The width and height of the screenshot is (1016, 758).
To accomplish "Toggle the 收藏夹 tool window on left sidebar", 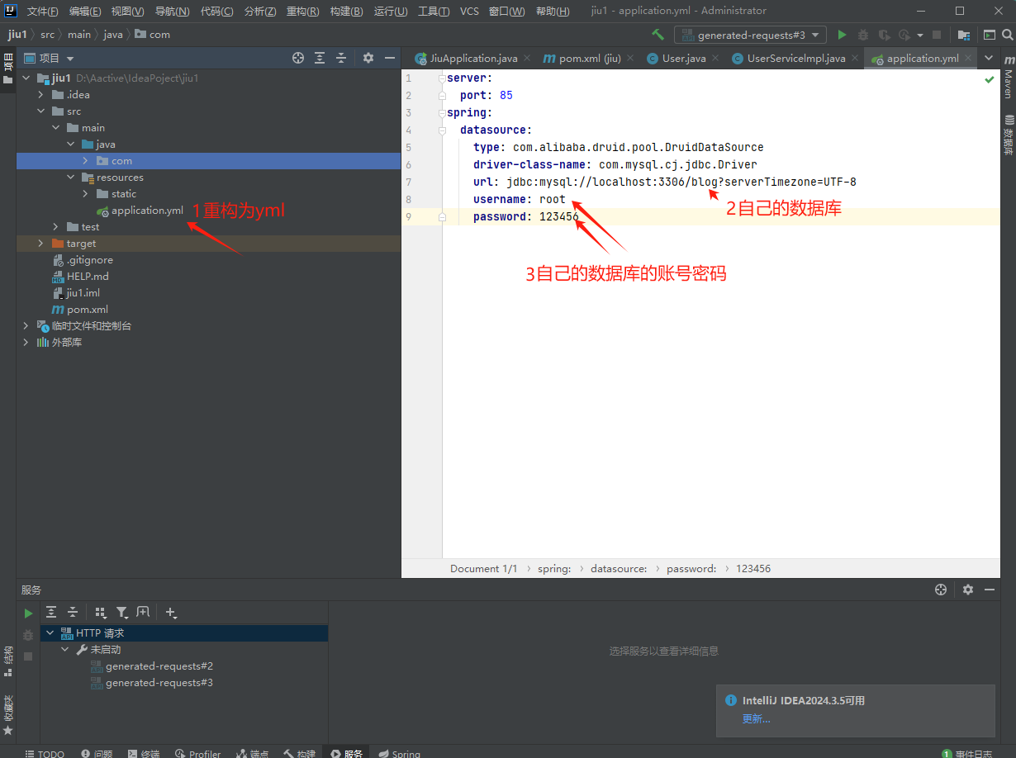I will [8, 716].
